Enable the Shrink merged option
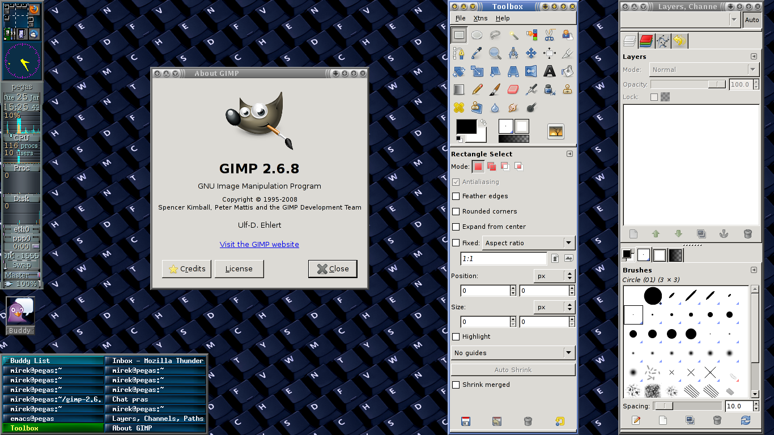This screenshot has height=435, width=774. click(456, 385)
